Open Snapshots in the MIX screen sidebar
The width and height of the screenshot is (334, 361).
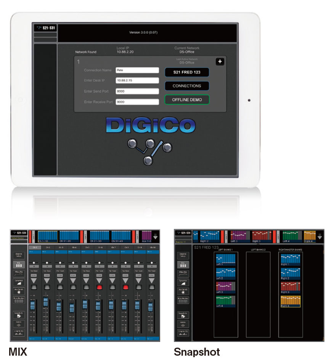click(x=19, y=315)
